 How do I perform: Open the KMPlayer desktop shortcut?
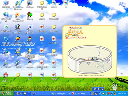point(30,4)
